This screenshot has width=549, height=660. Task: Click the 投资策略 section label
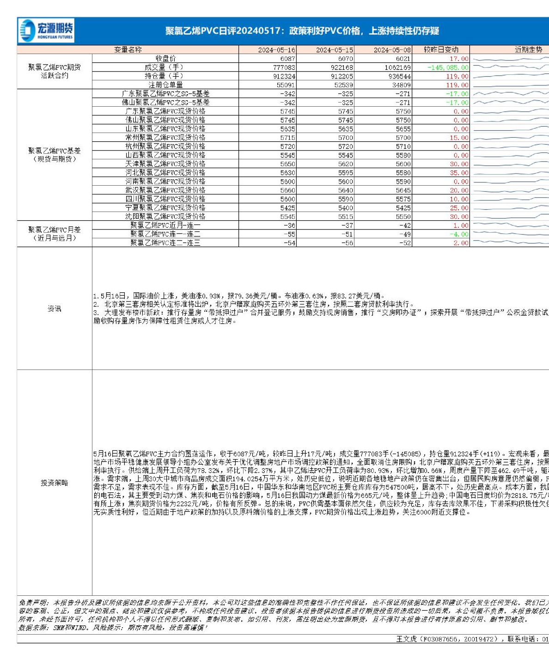pos(55,483)
